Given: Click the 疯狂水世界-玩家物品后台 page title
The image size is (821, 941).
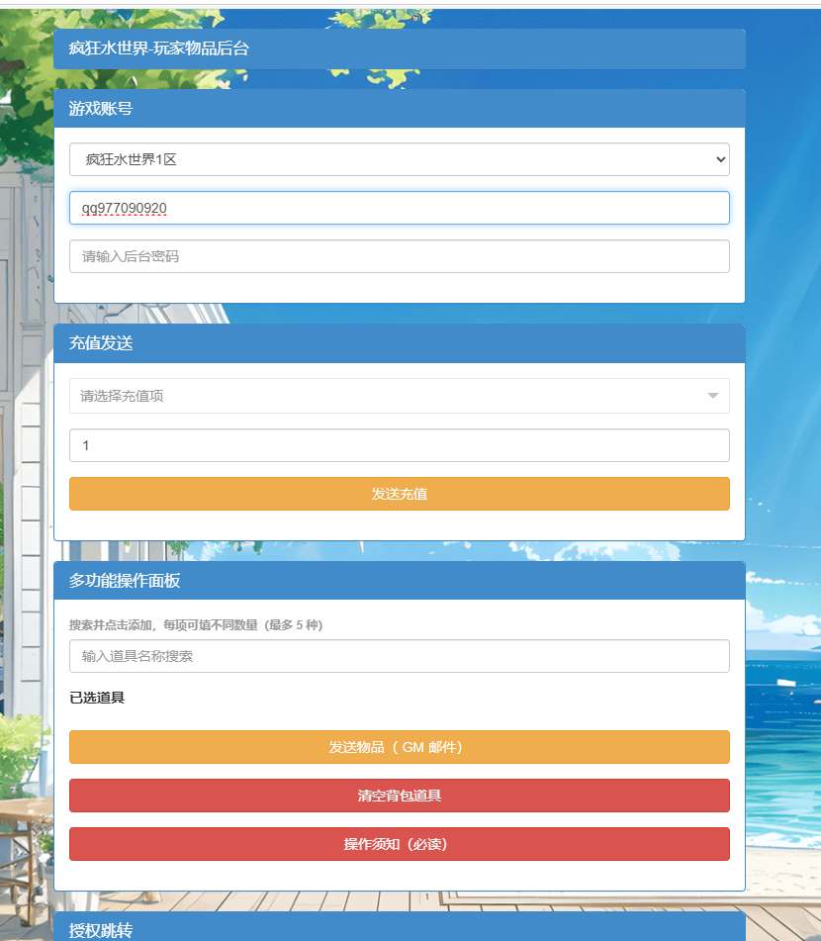Looking at the screenshot, I should coord(159,48).
